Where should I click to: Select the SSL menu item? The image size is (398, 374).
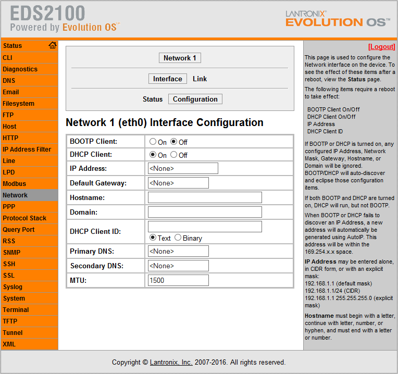coord(30,276)
